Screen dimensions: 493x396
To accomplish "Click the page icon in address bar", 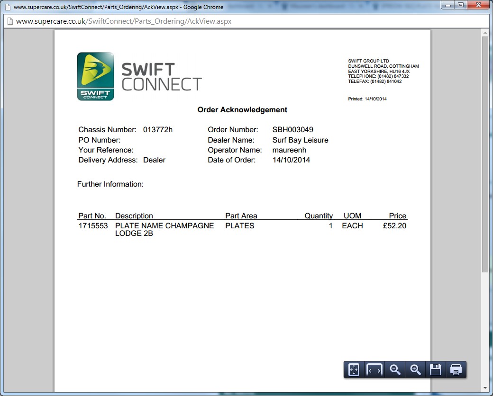I will tap(10, 21).
